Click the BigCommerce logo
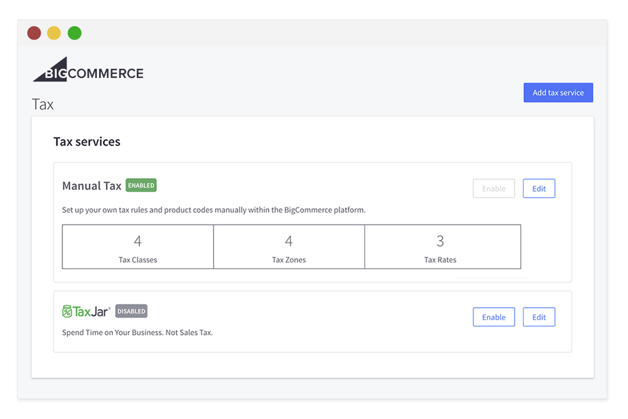628x419 pixels. (x=88, y=70)
